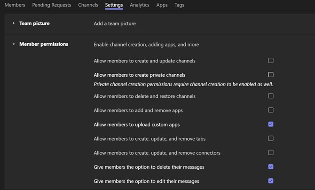Uncheck Allow members to upload custom apps

click(271, 124)
